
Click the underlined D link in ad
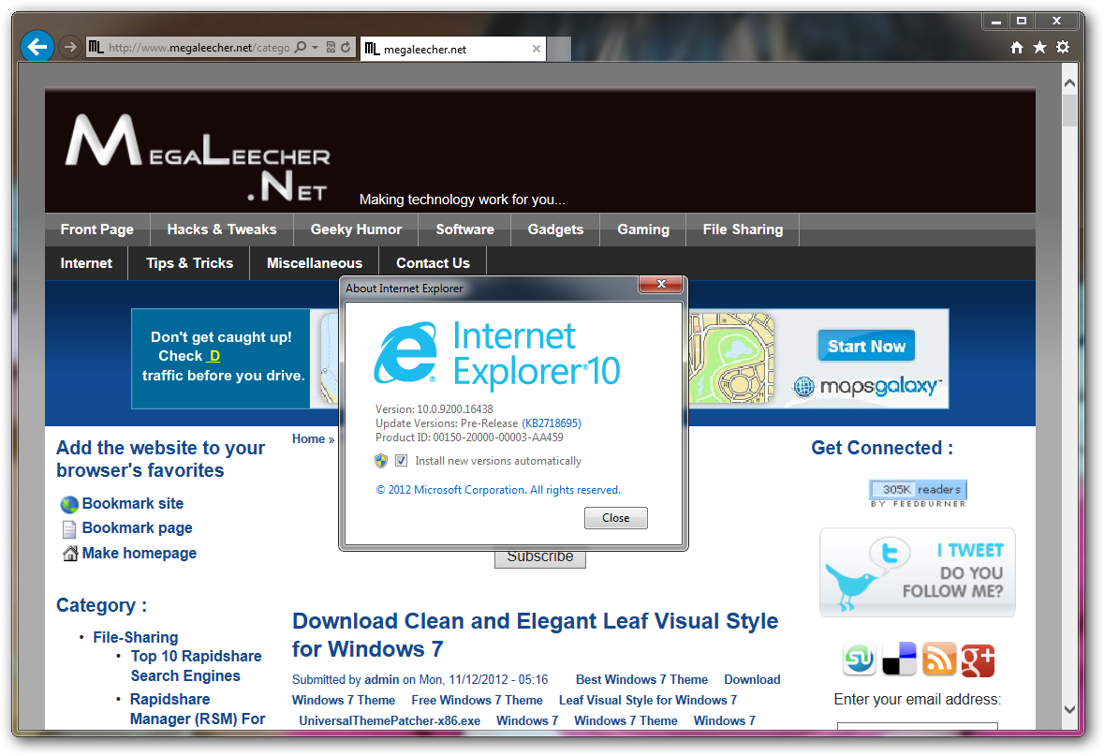(214, 356)
